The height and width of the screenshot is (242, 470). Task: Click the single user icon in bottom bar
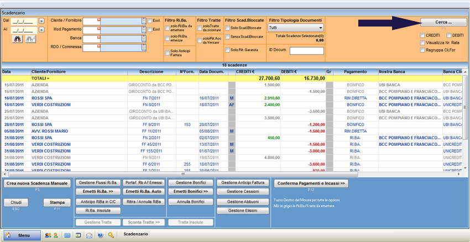[x=55, y=235]
